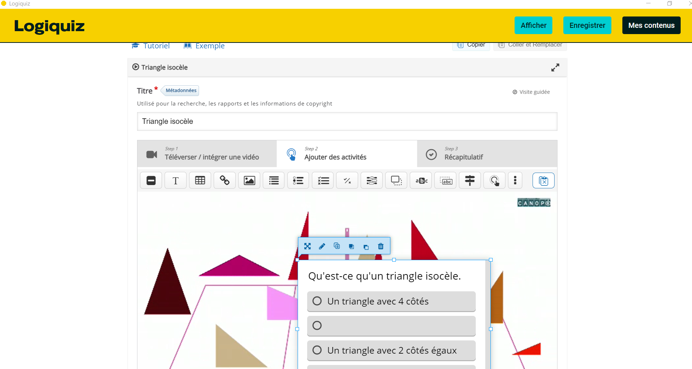Select answer 'Un triangle avec 2 côtés égaux'
This screenshot has width=692, height=369.
391,350
